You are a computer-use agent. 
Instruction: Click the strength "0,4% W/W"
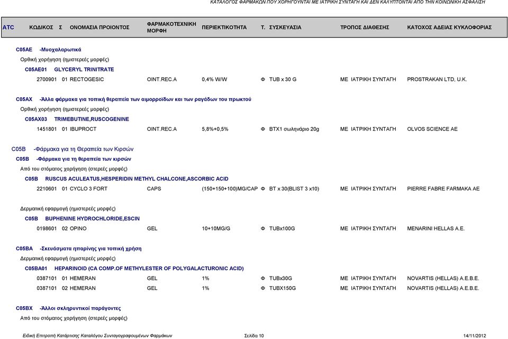(214, 79)
